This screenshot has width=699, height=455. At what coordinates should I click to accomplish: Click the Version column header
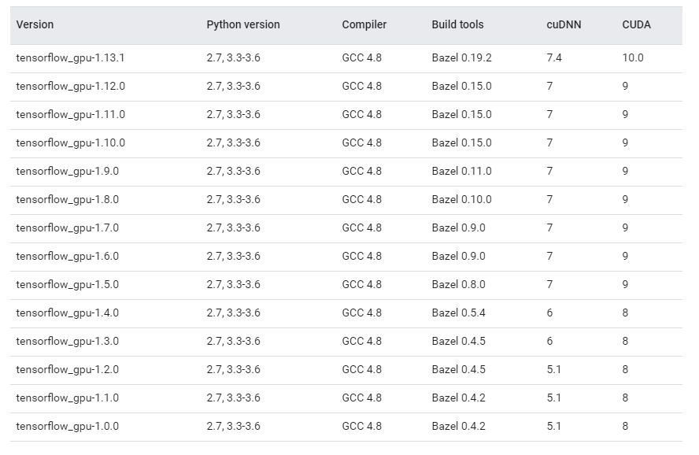(x=35, y=25)
